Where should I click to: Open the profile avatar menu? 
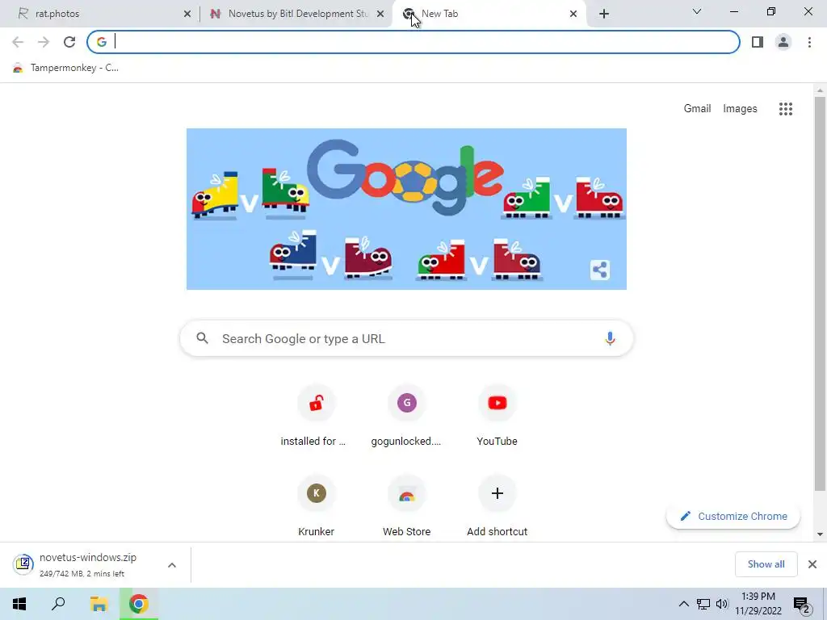783,42
